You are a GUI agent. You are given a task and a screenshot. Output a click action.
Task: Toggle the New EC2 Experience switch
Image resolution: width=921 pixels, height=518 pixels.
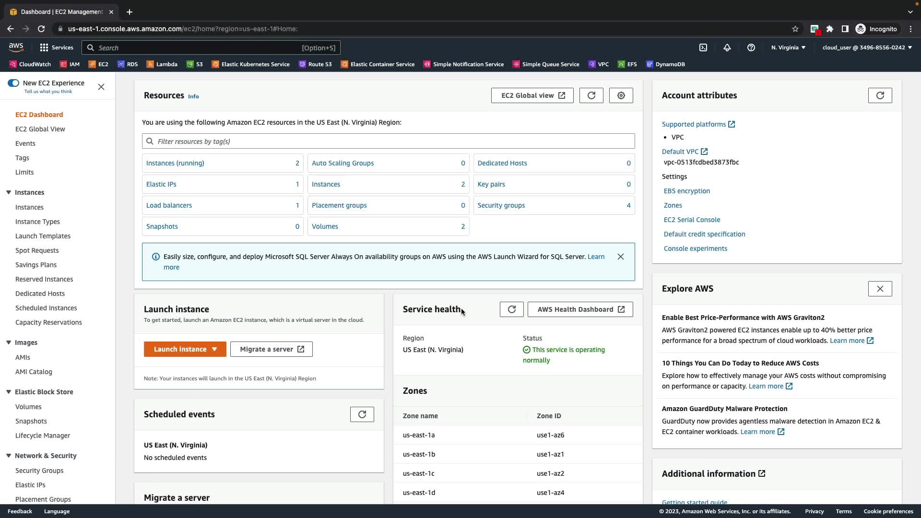click(13, 83)
